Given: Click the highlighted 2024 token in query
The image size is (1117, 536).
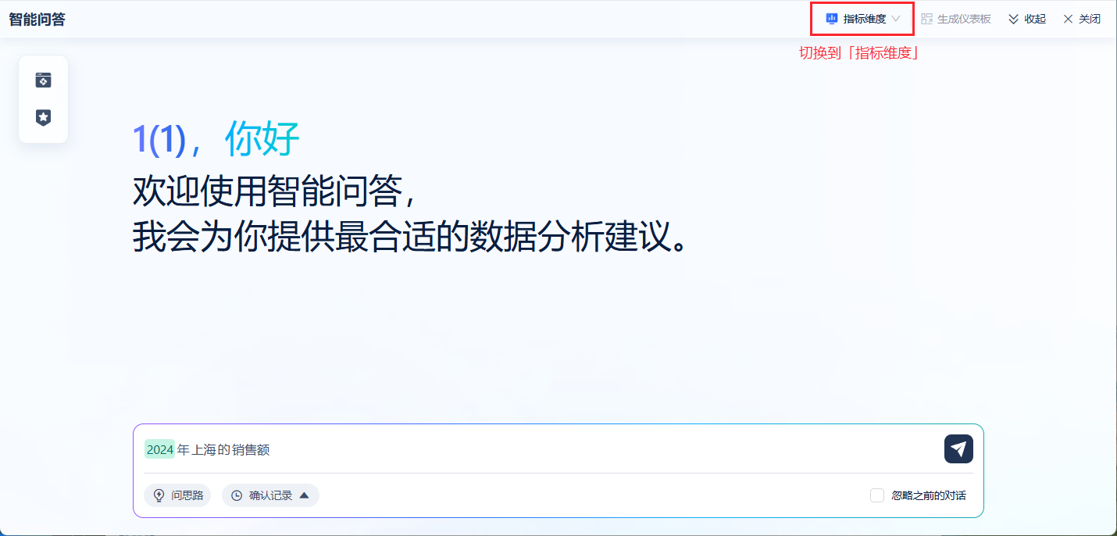Looking at the screenshot, I should [x=159, y=449].
